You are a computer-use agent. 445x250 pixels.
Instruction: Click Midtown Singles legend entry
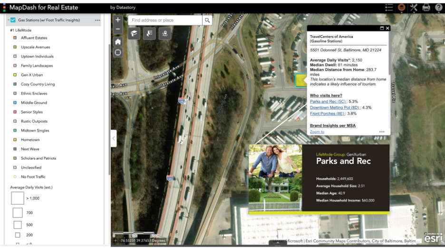[x=35, y=131]
